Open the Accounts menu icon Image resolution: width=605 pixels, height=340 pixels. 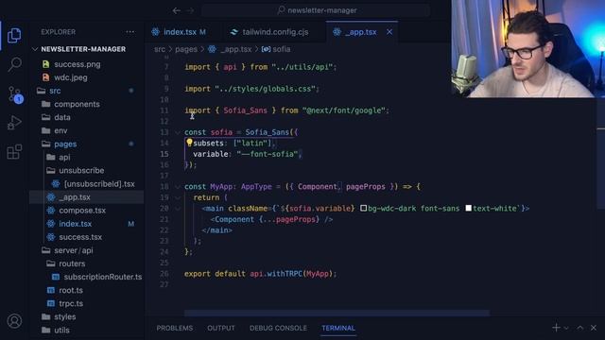point(14,321)
